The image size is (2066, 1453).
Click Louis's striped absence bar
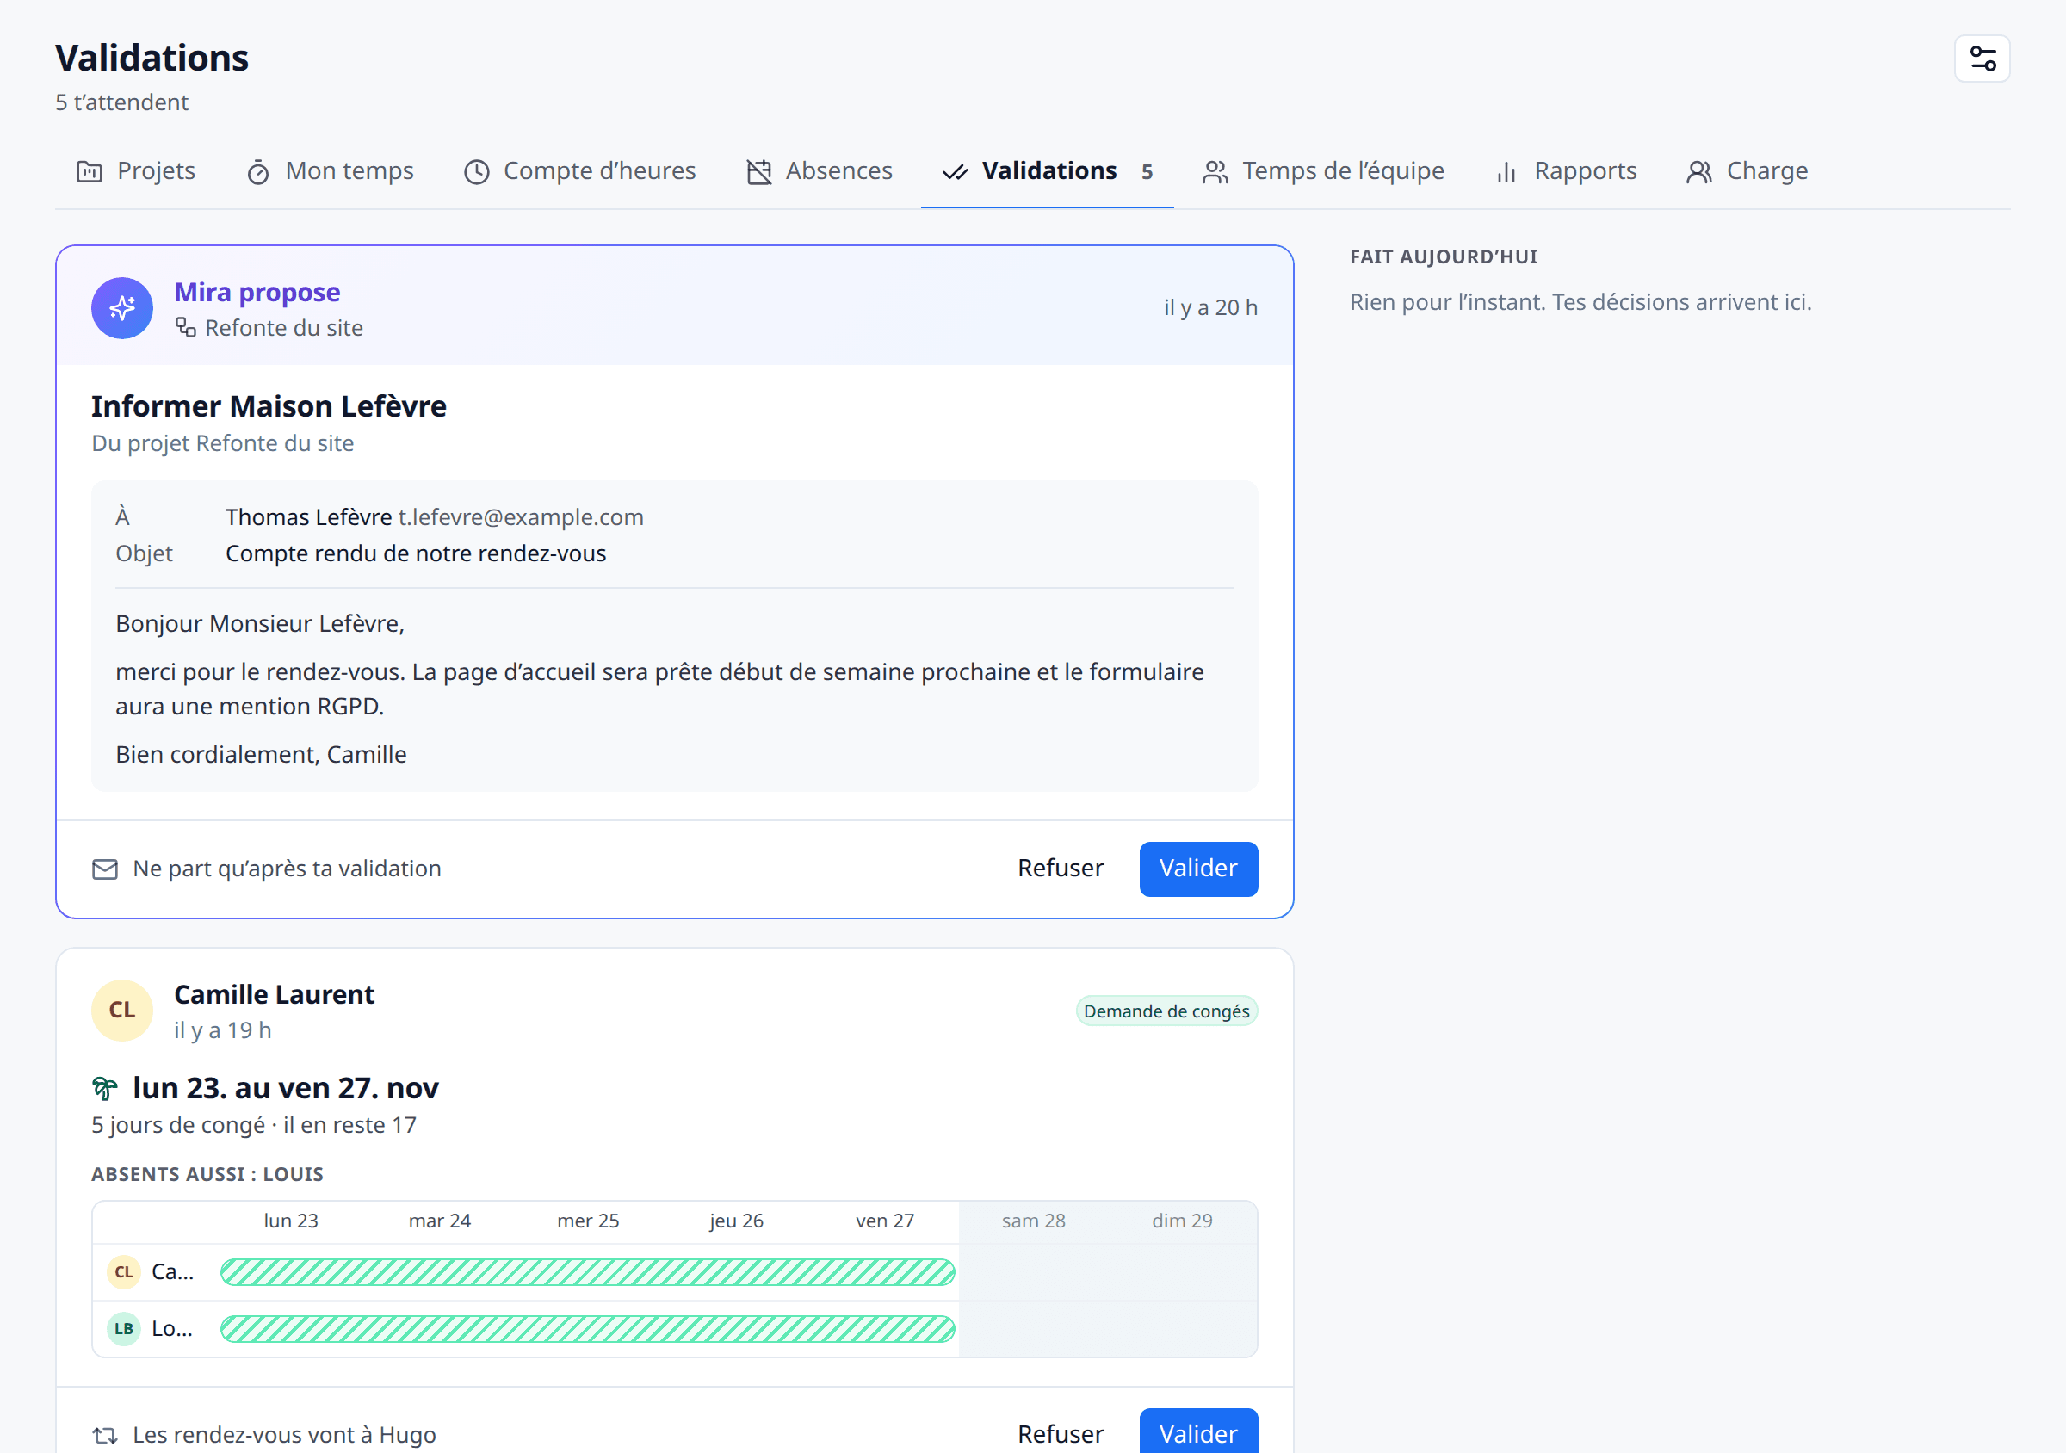point(588,1328)
